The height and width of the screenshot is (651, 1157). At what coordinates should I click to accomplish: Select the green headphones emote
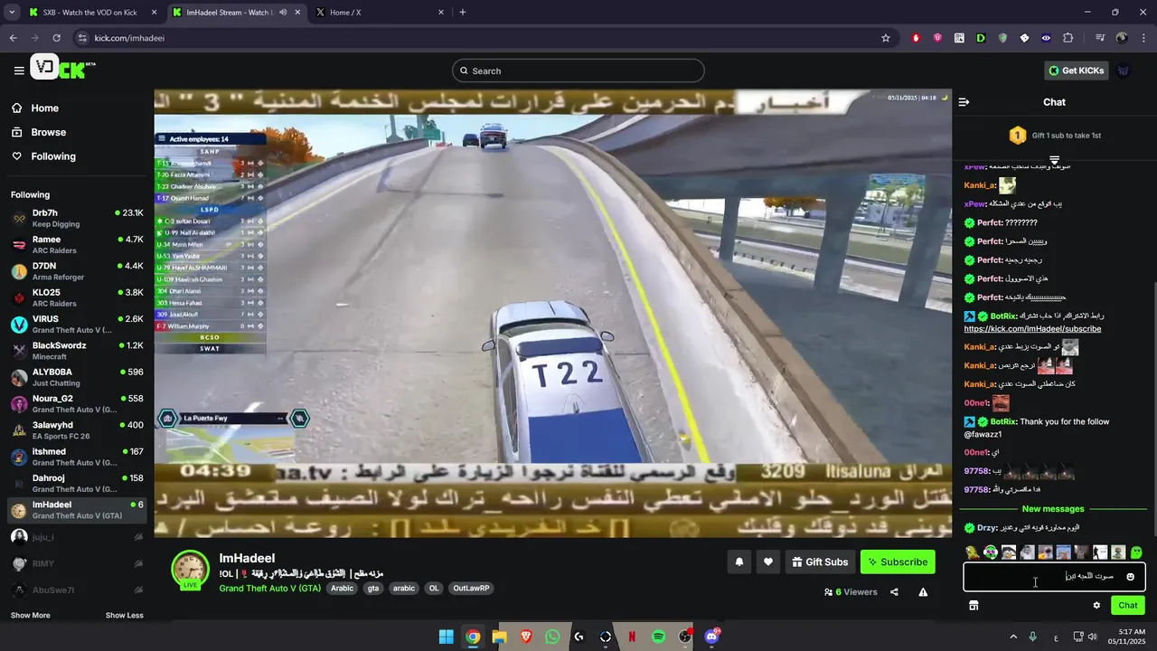coord(991,552)
